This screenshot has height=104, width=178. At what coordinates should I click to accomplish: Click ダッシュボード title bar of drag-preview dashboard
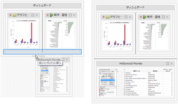point(42,5)
